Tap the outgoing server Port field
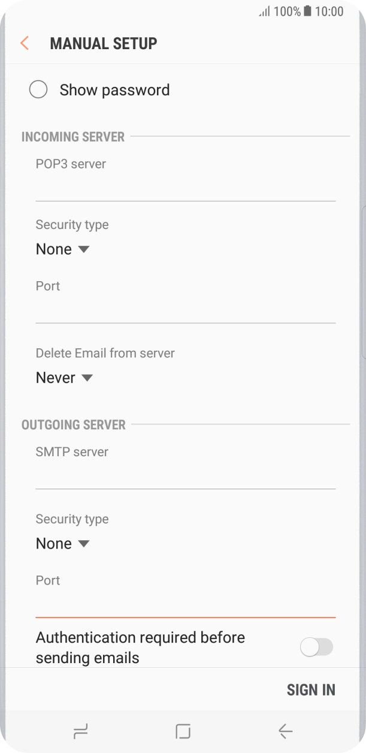366x753 pixels. point(185,605)
